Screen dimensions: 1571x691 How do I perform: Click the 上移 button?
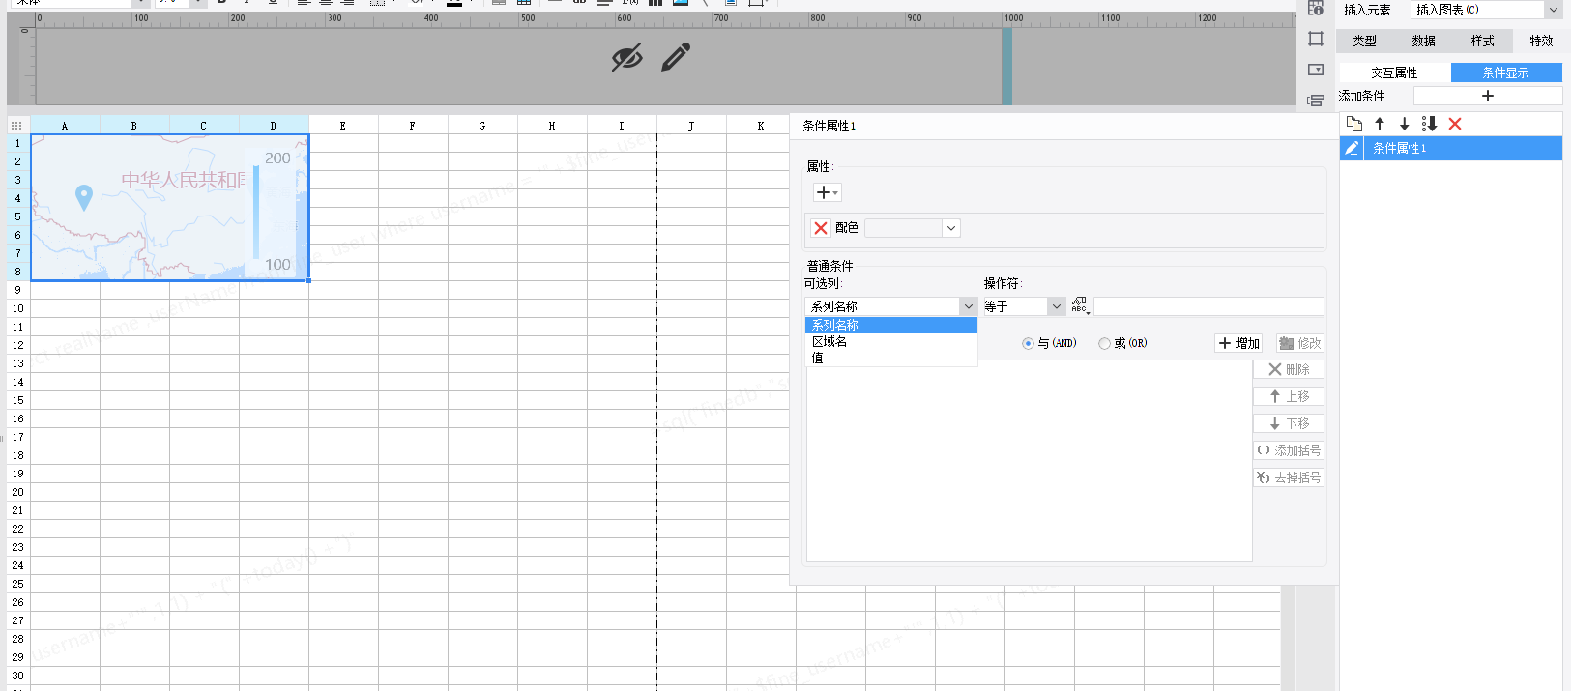[1289, 396]
